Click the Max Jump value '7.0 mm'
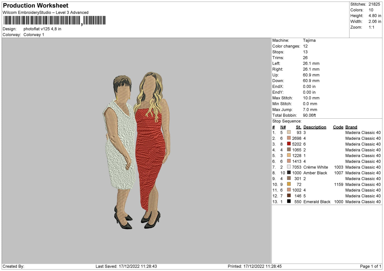The height and width of the screenshot is (271, 384). tap(310, 110)
